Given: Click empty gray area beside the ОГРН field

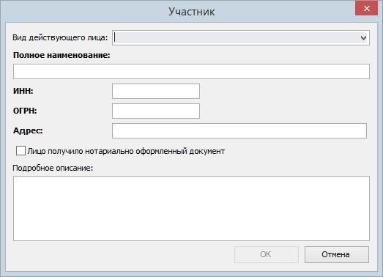Looking at the screenshot, I should [x=283, y=111].
